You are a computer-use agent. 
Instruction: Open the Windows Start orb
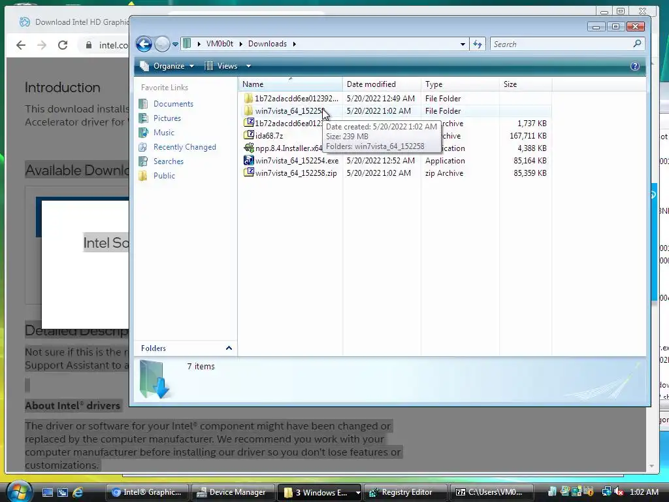[18, 492]
